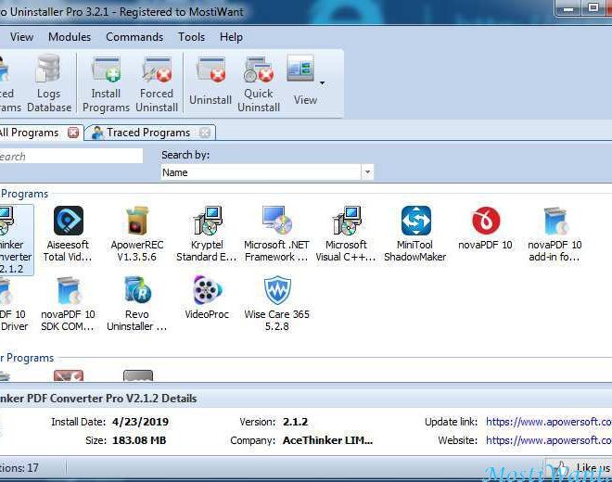The height and width of the screenshot is (482, 612).
Task: Switch to the All Programs tab
Action: (30, 133)
